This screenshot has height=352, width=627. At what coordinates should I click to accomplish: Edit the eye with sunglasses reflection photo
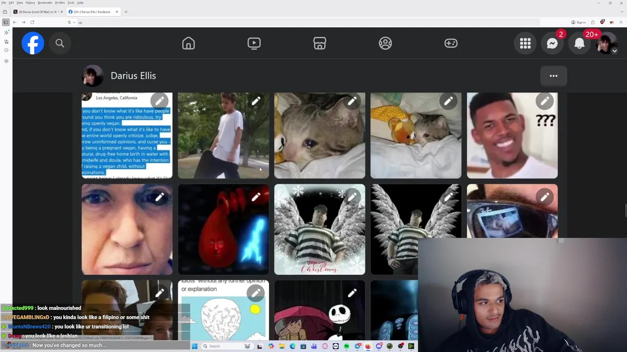[x=545, y=198]
